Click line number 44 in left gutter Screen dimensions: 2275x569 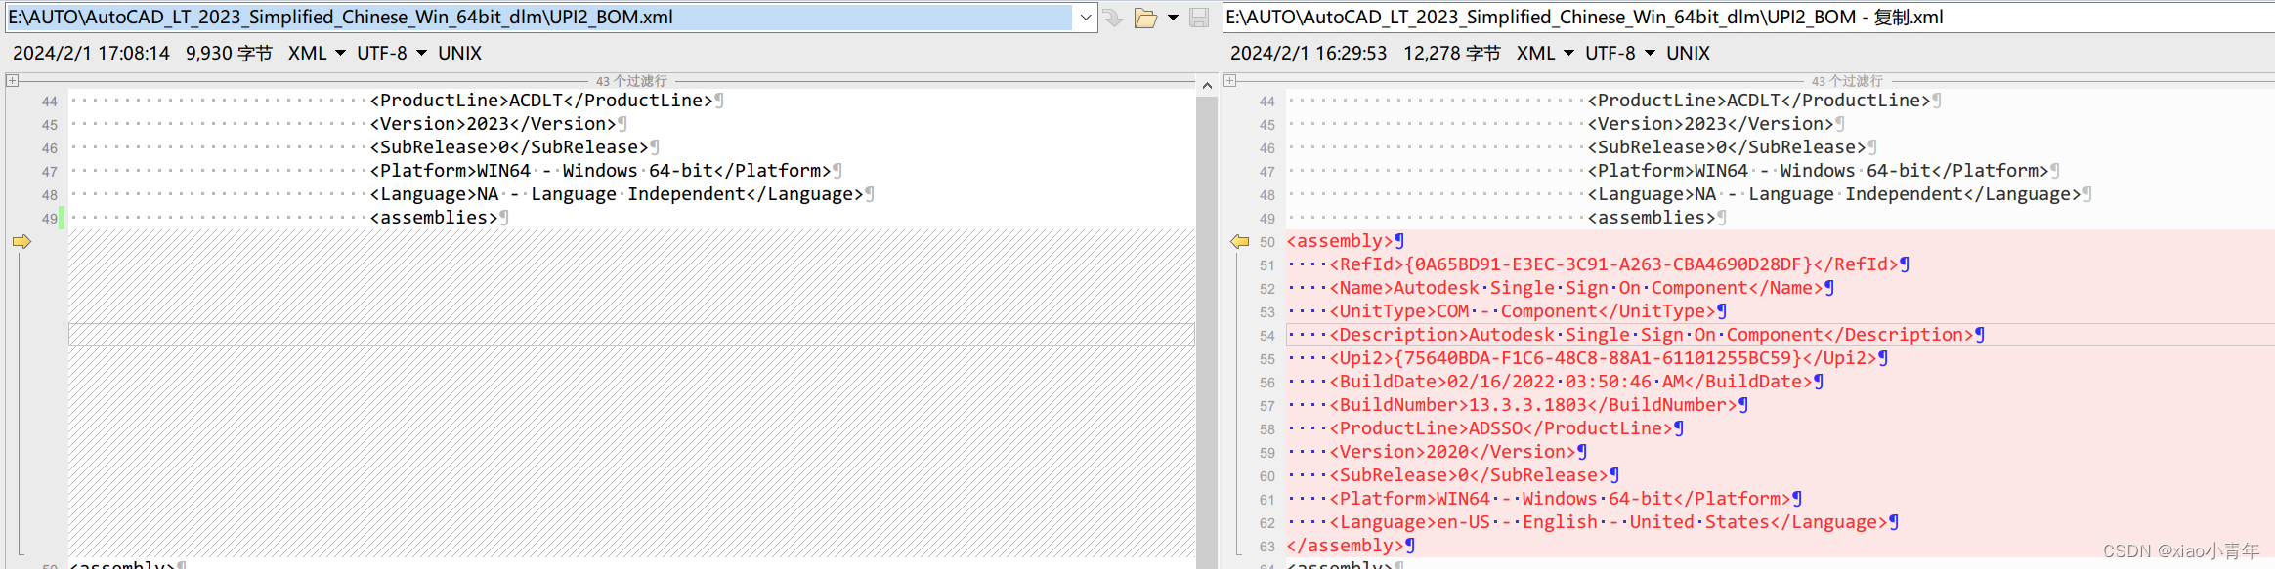pos(49,102)
